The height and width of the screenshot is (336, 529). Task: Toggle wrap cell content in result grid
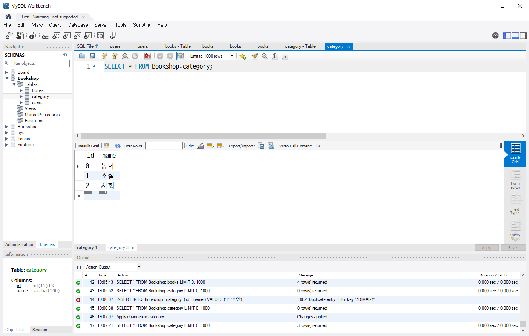click(x=318, y=146)
